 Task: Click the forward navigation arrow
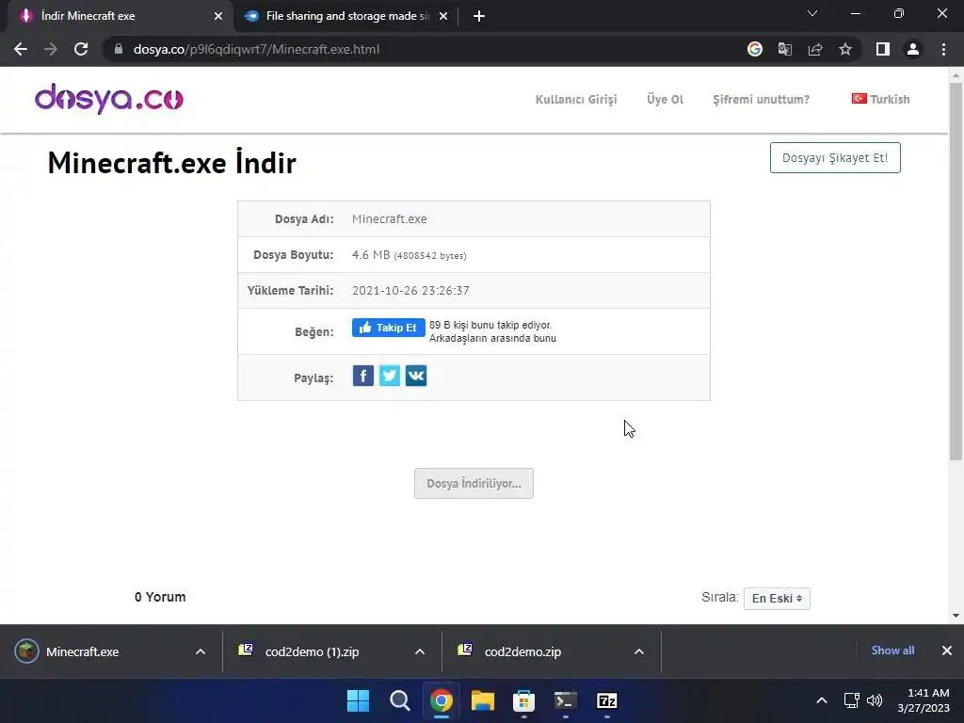(51, 49)
